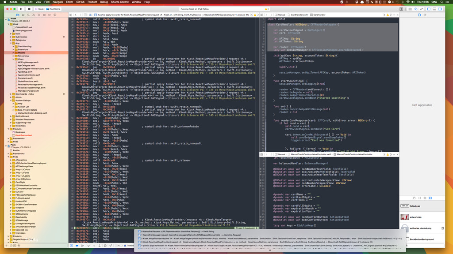Select the Standard editor mode
Image resolution: width=453 pixels, height=254 pixels.
[x=410, y=9]
